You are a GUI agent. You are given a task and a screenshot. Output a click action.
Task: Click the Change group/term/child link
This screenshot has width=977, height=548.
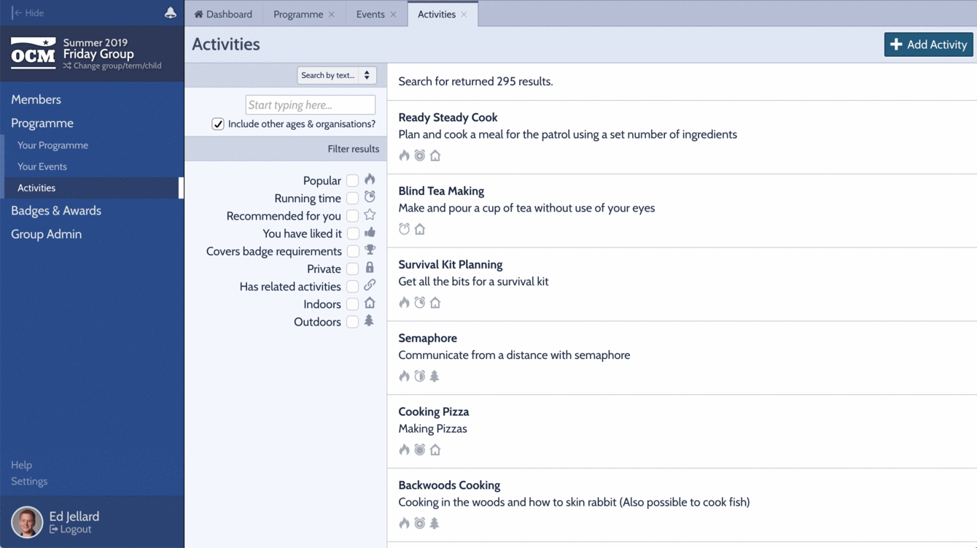pos(117,66)
